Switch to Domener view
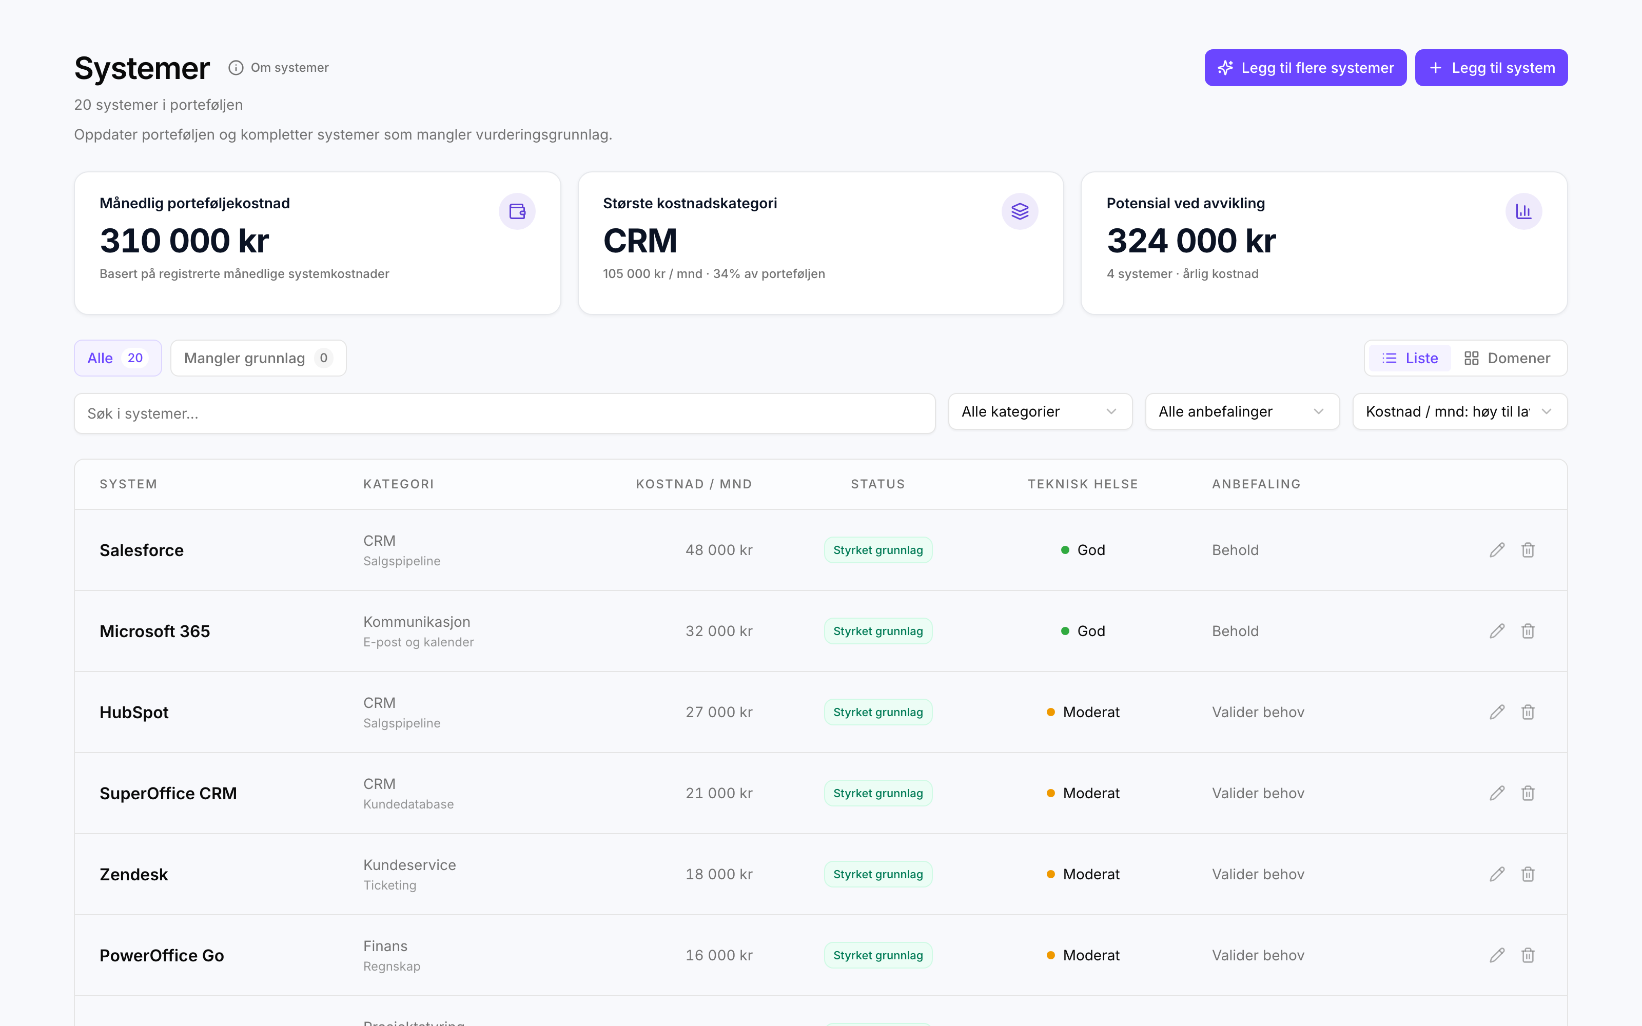1642x1026 pixels. coord(1507,358)
